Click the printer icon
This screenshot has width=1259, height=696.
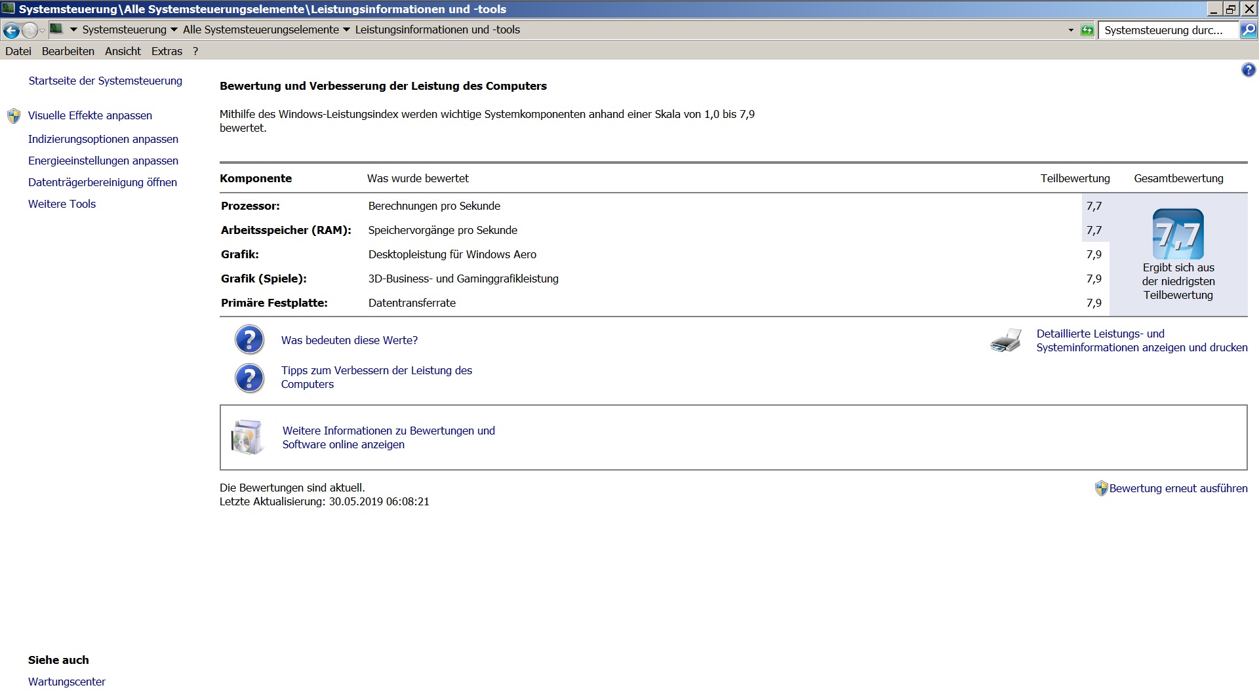pyautogui.click(x=1006, y=340)
